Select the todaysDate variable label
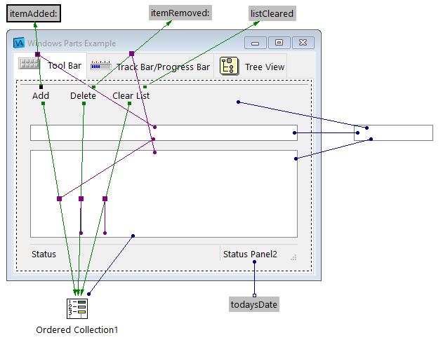The width and height of the screenshot is (443, 347). coord(254,304)
